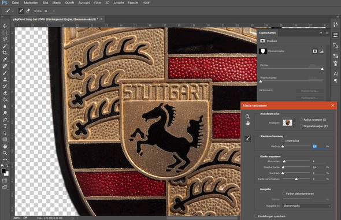Select the Eraser tool in left toolbar

click(5, 93)
